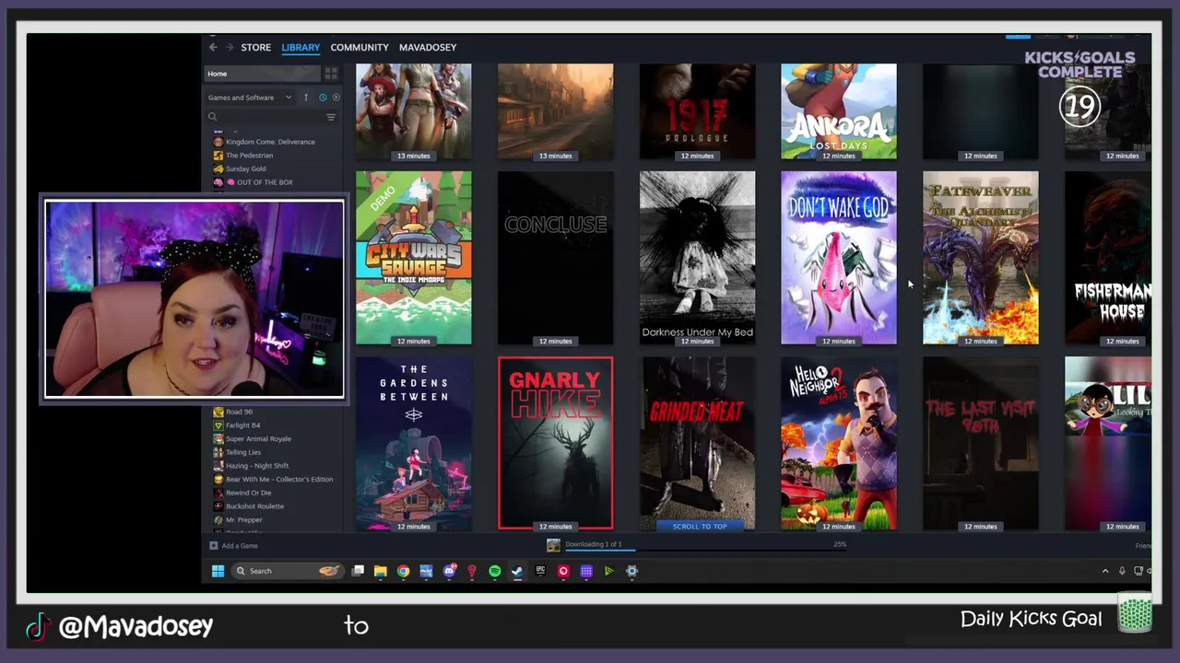Viewport: 1180px width, 663px height.
Task: Open the Windows Start menu
Action: [x=218, y=571]
